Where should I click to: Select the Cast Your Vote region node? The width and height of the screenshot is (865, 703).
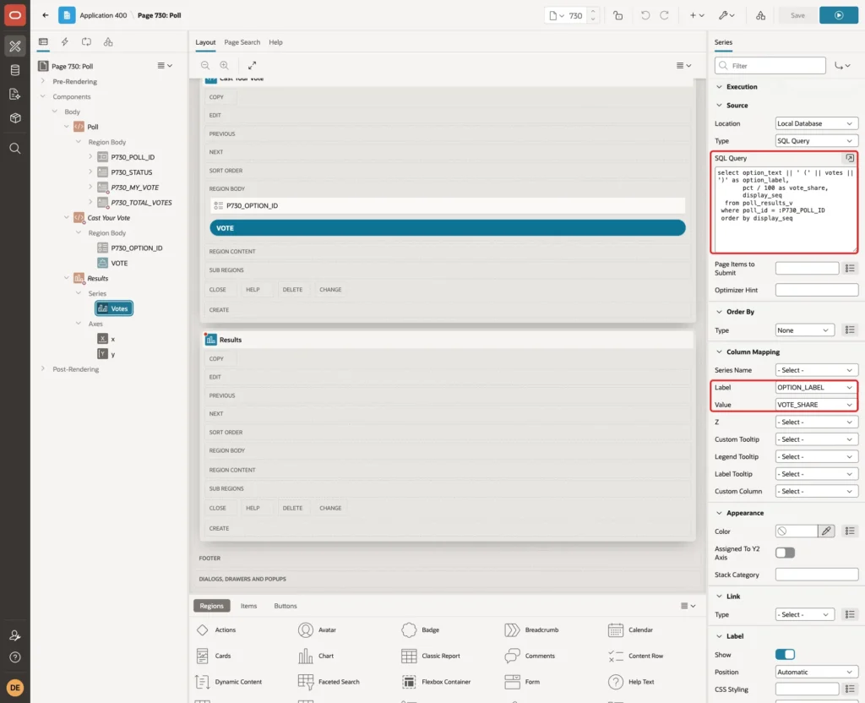[108, 218]
